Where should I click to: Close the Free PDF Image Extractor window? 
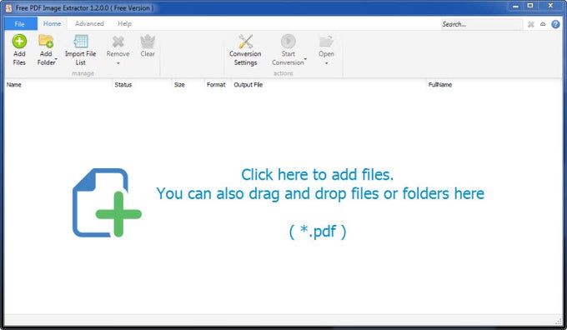(x=550, y=6)
